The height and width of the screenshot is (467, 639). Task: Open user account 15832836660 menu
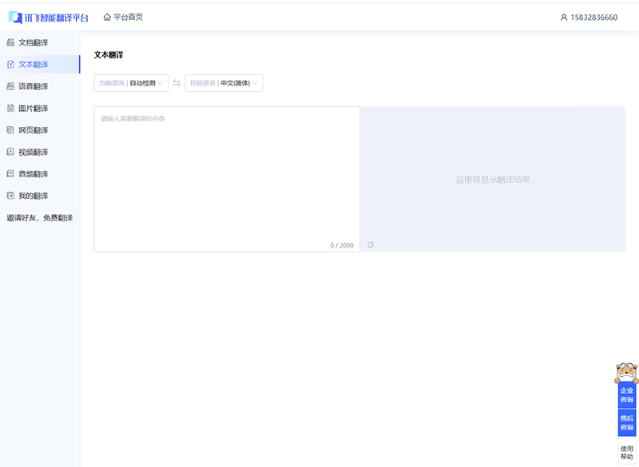pyautogui.click(x=589, y=17)
